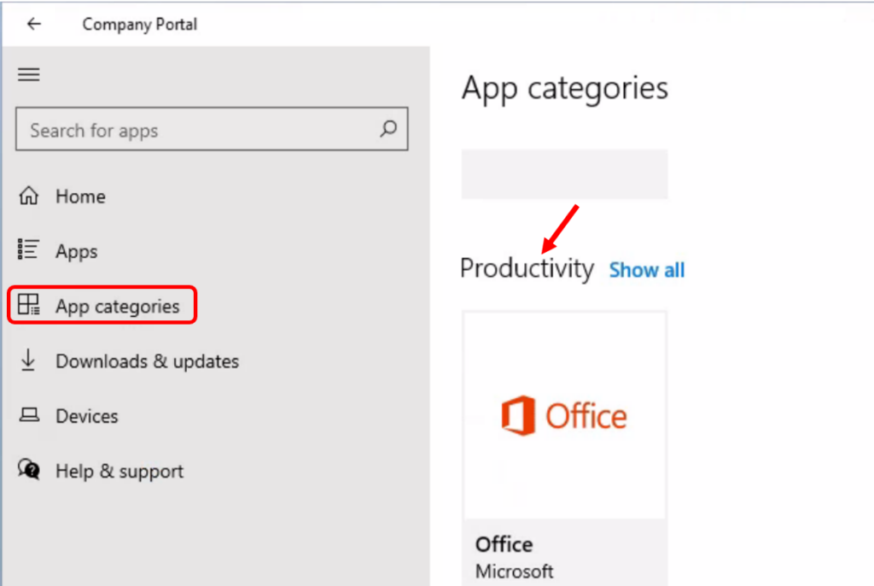This screenshot has height=586, width=874.
Task: Open the Apps menu entry
Action: coord(76,252)
